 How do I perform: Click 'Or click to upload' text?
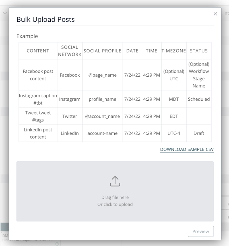point(115,204)
